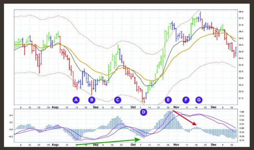Select the 34.5 price axis value
The image size is (254, 150).
point(241,58)
